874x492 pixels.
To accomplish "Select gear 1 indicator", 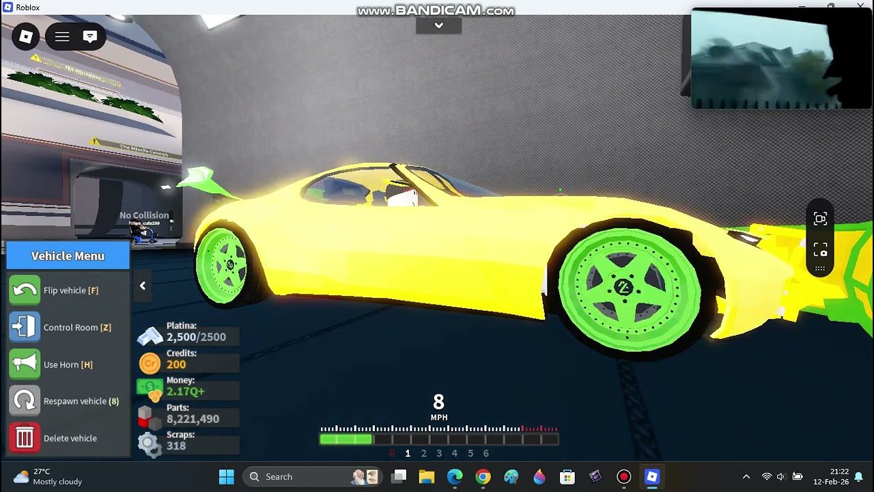I will 408,453.
